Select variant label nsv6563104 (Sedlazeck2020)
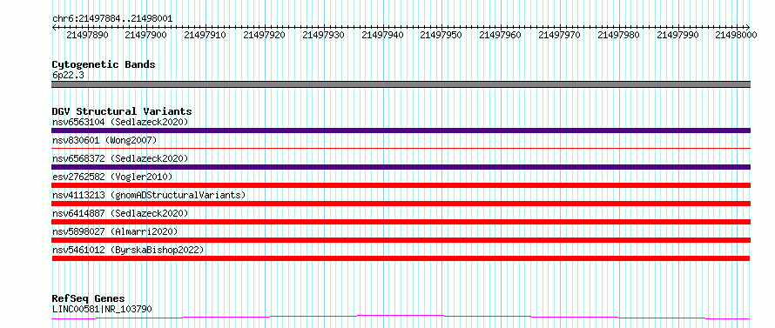This screenshot has height=328, width=775. coord(120,122)
